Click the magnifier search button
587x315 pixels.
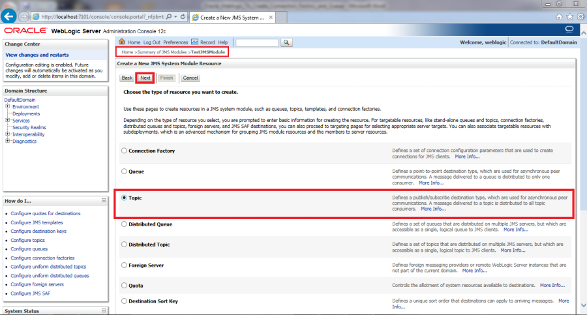(286, 42)
